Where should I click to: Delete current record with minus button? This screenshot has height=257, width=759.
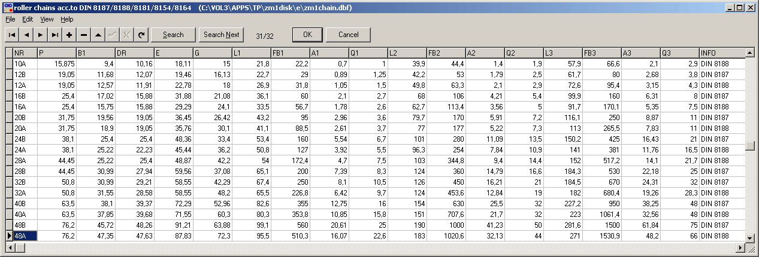click(x=84, y=35)
